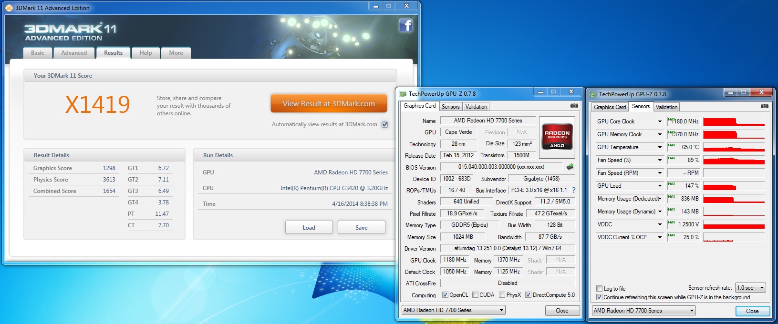Click the GPU Core Clock history graph
The image size is (778, 324).
[734, 121]
